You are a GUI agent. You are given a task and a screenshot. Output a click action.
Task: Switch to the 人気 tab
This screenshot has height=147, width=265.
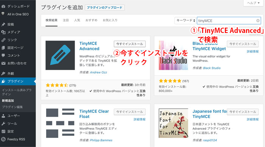[x=77, y=20]
